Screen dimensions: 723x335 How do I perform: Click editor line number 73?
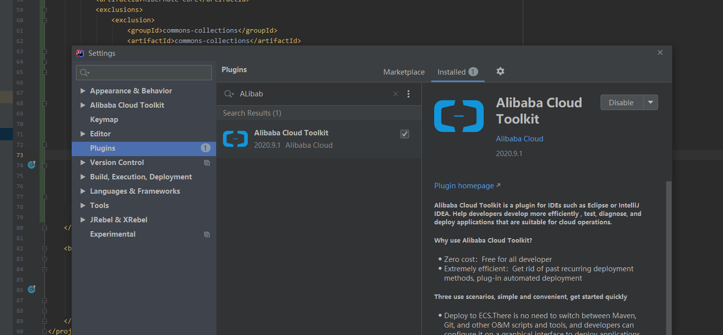(x=19, y=155)
